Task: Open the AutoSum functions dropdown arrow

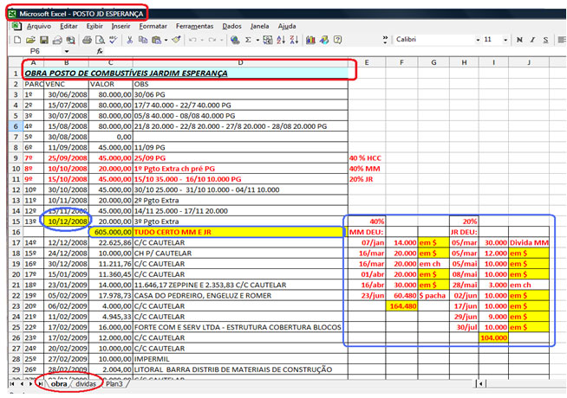Action: tap(257, 40)
